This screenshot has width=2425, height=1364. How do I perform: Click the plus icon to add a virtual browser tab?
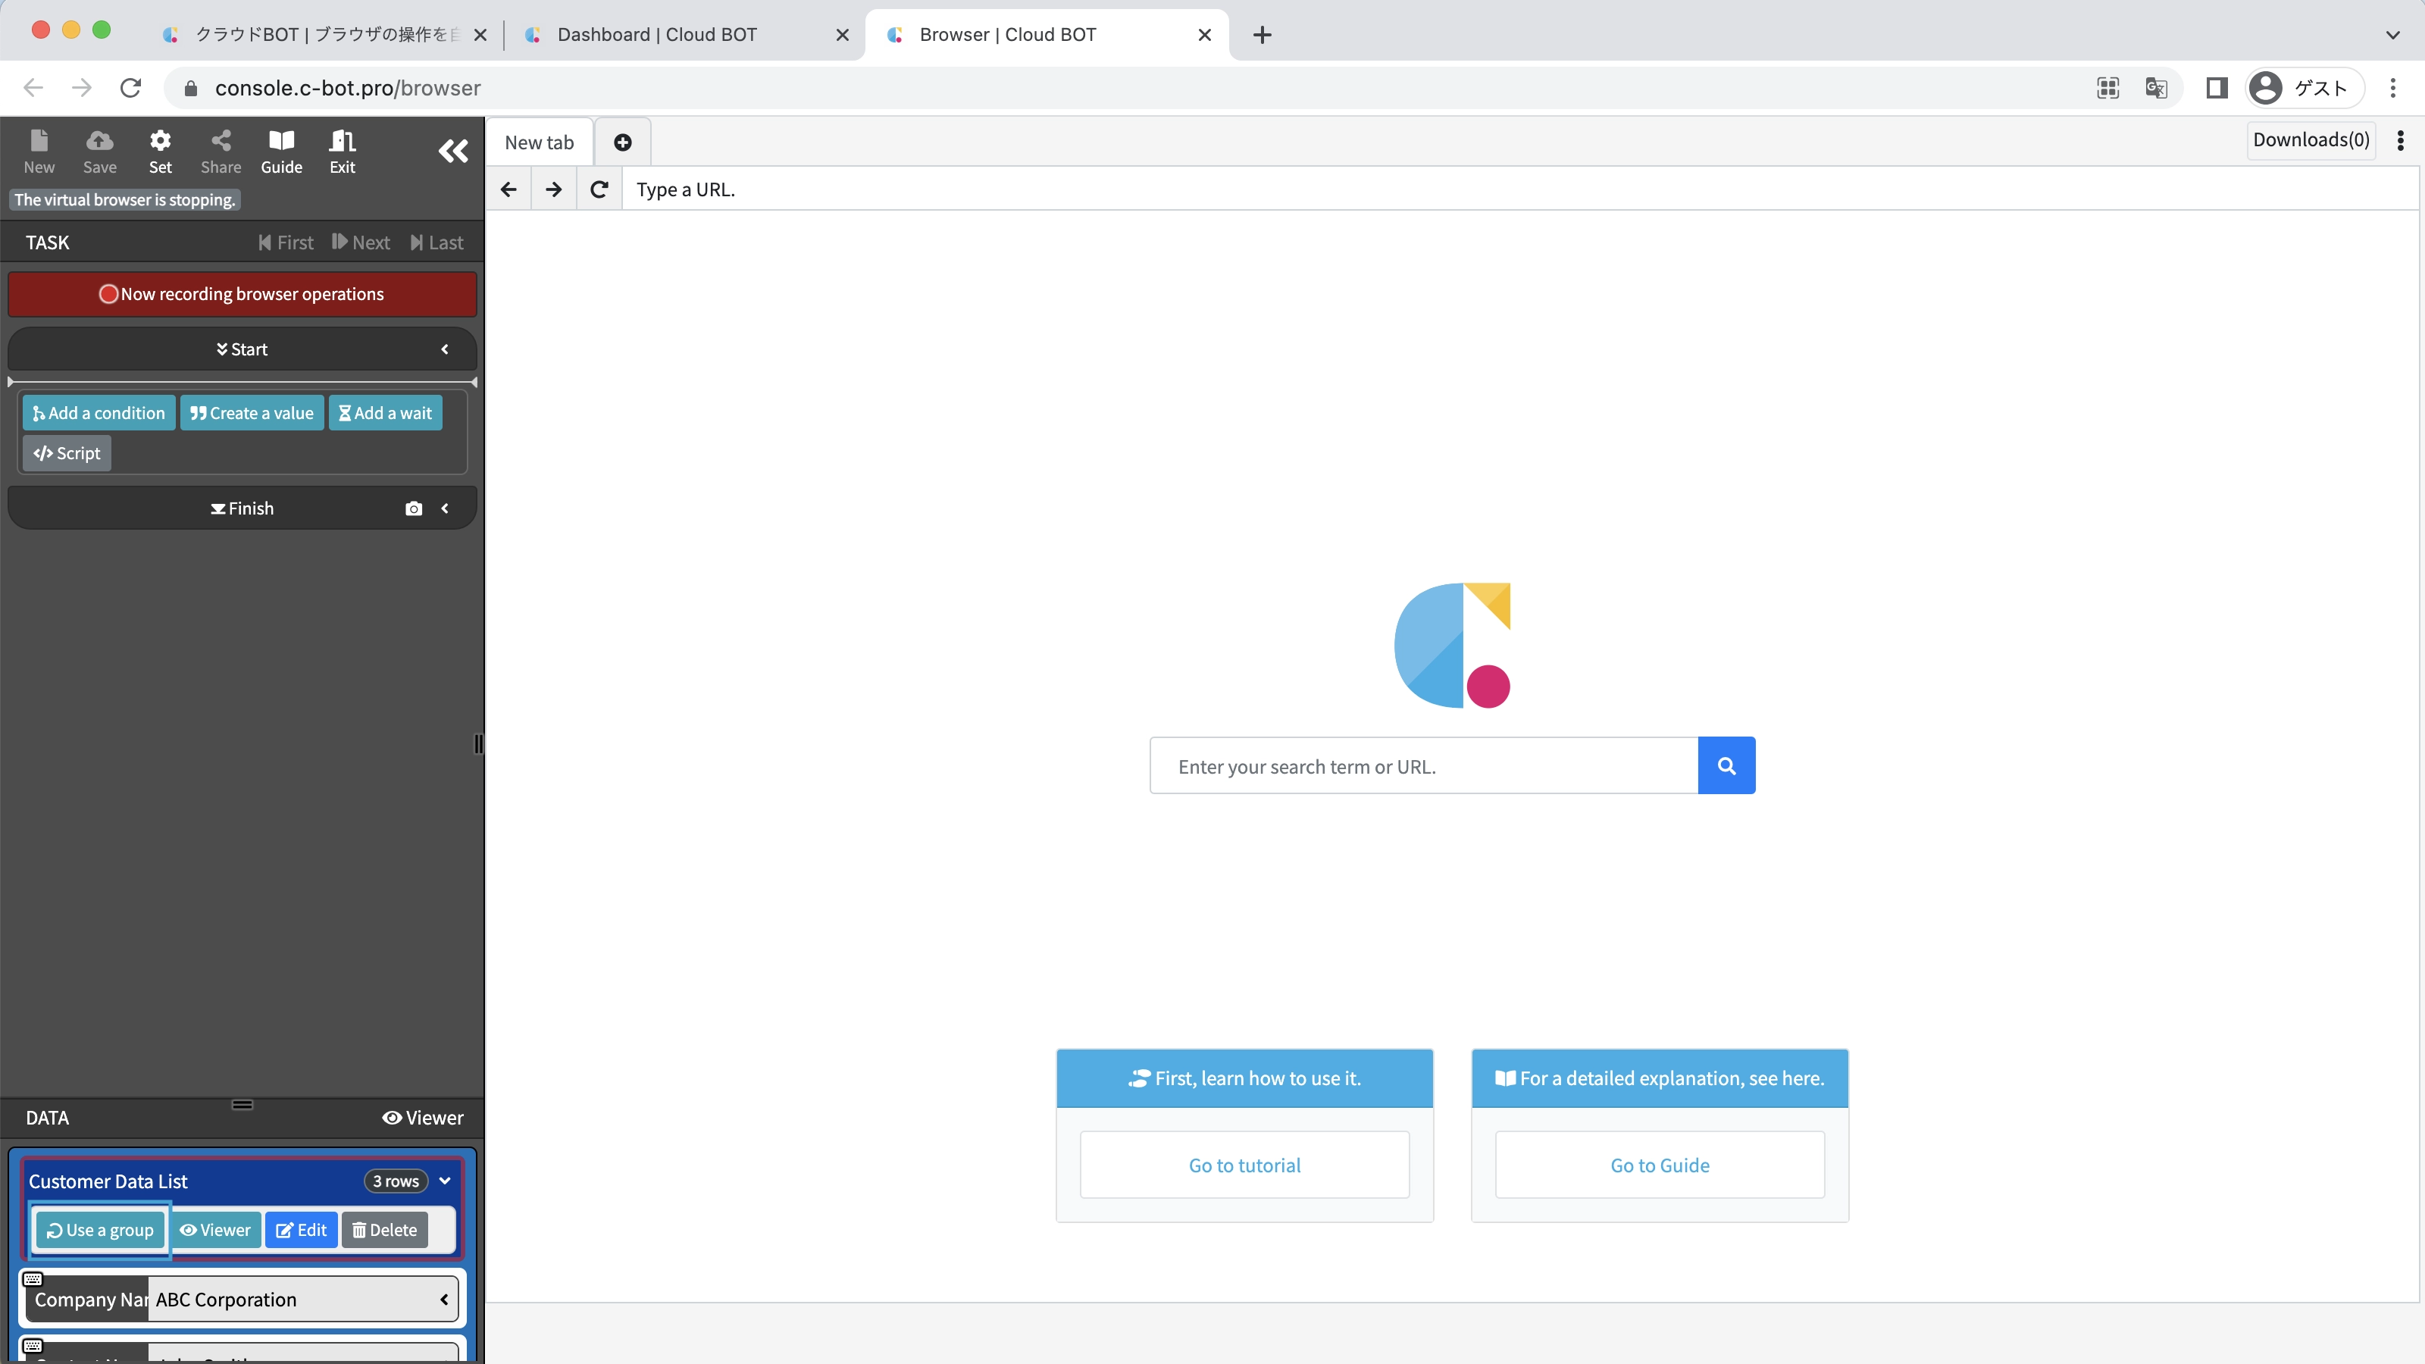click(x=622, y=142)
